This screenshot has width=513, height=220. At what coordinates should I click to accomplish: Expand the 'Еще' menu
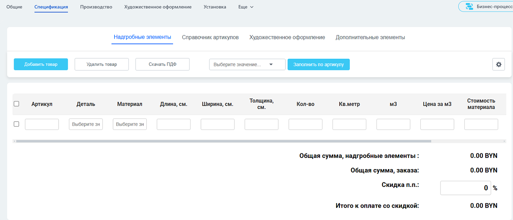[246, 6]
